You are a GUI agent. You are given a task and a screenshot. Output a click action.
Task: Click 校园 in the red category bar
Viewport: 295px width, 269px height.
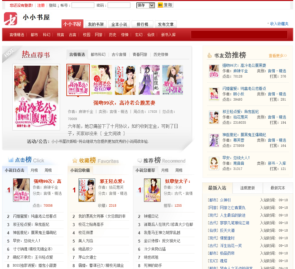coord(86,35)
